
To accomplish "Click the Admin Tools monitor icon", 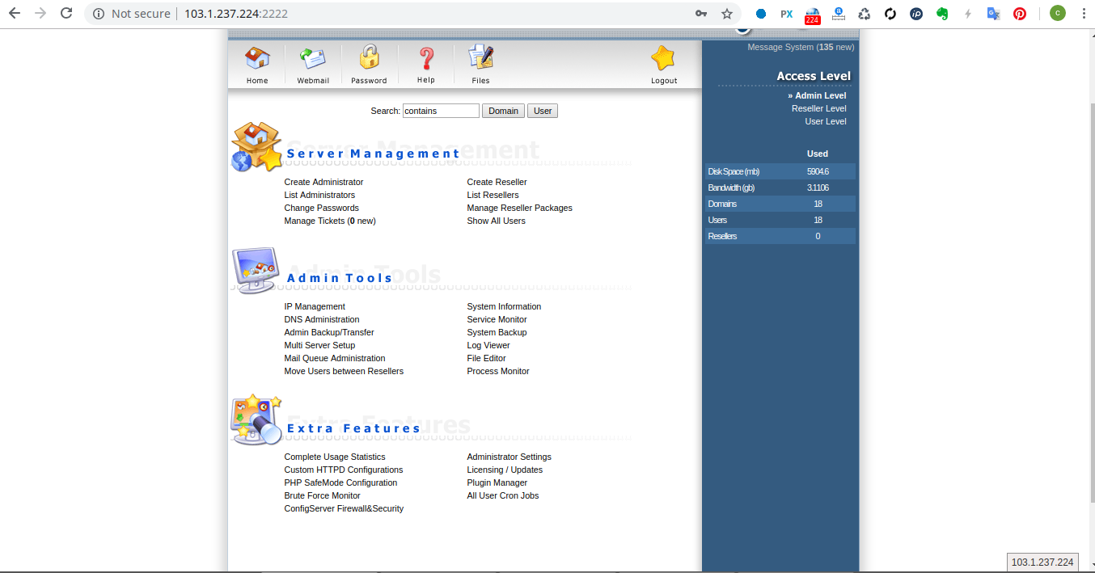I will tap(256, 271).
